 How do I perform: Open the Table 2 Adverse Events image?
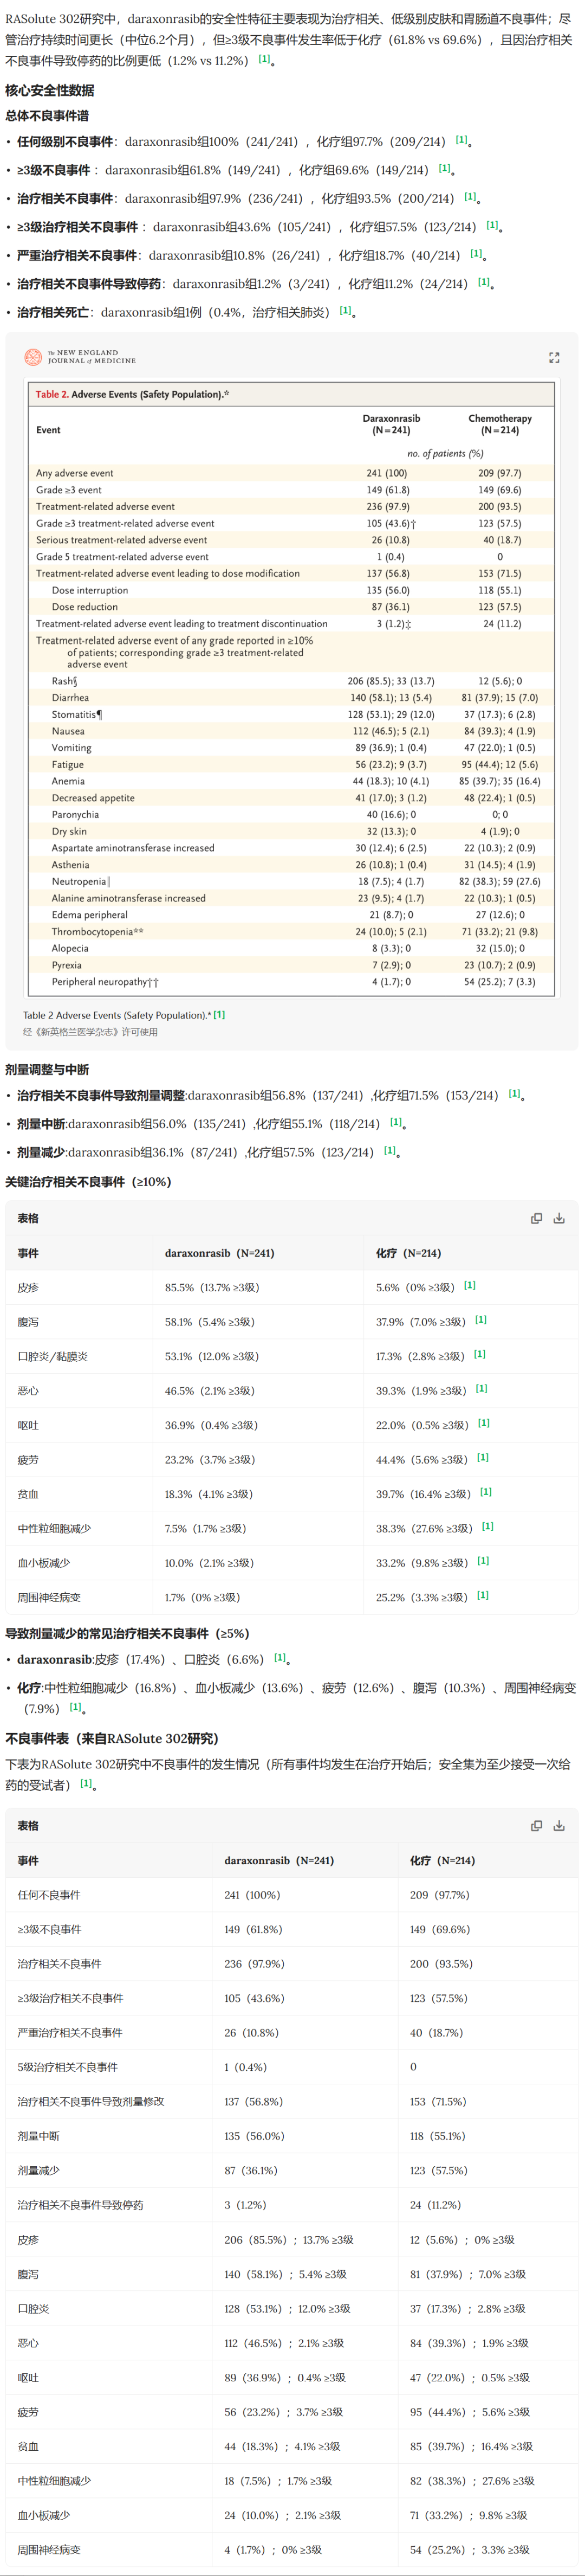[291, 688]
